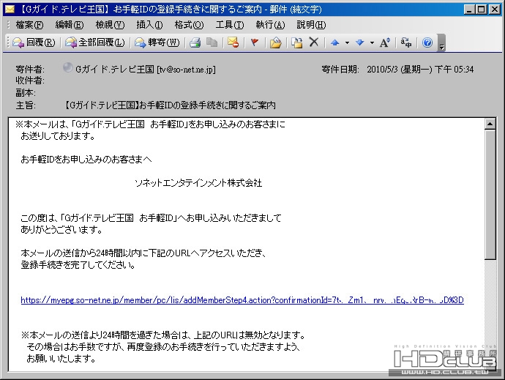Click 全部回覆(L) reply all button
The image size is (505, 380).
pyautogui.click(x=95, y=42)
